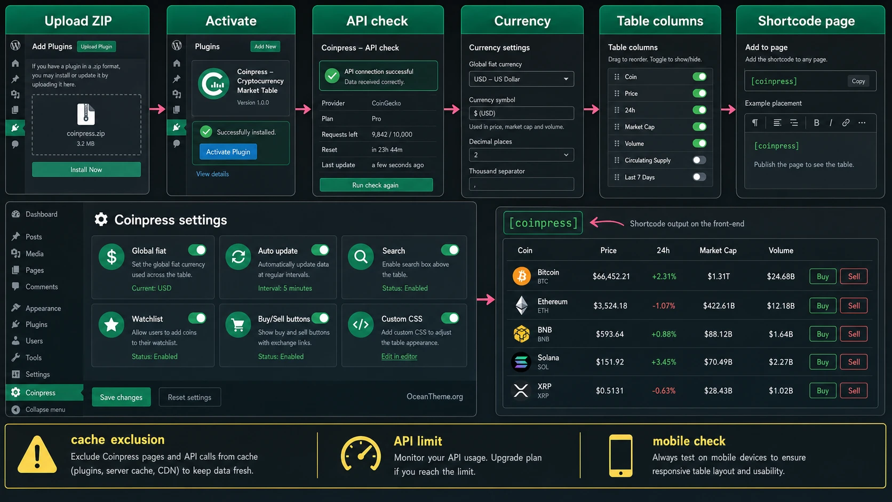Click the Solana coin icon

pos(521,362)
